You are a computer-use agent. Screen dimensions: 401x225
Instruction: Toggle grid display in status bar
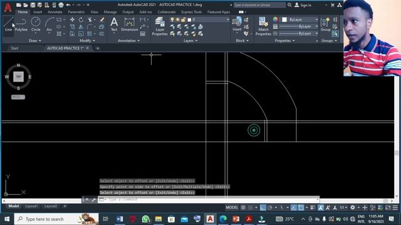[x=243, y=207]
